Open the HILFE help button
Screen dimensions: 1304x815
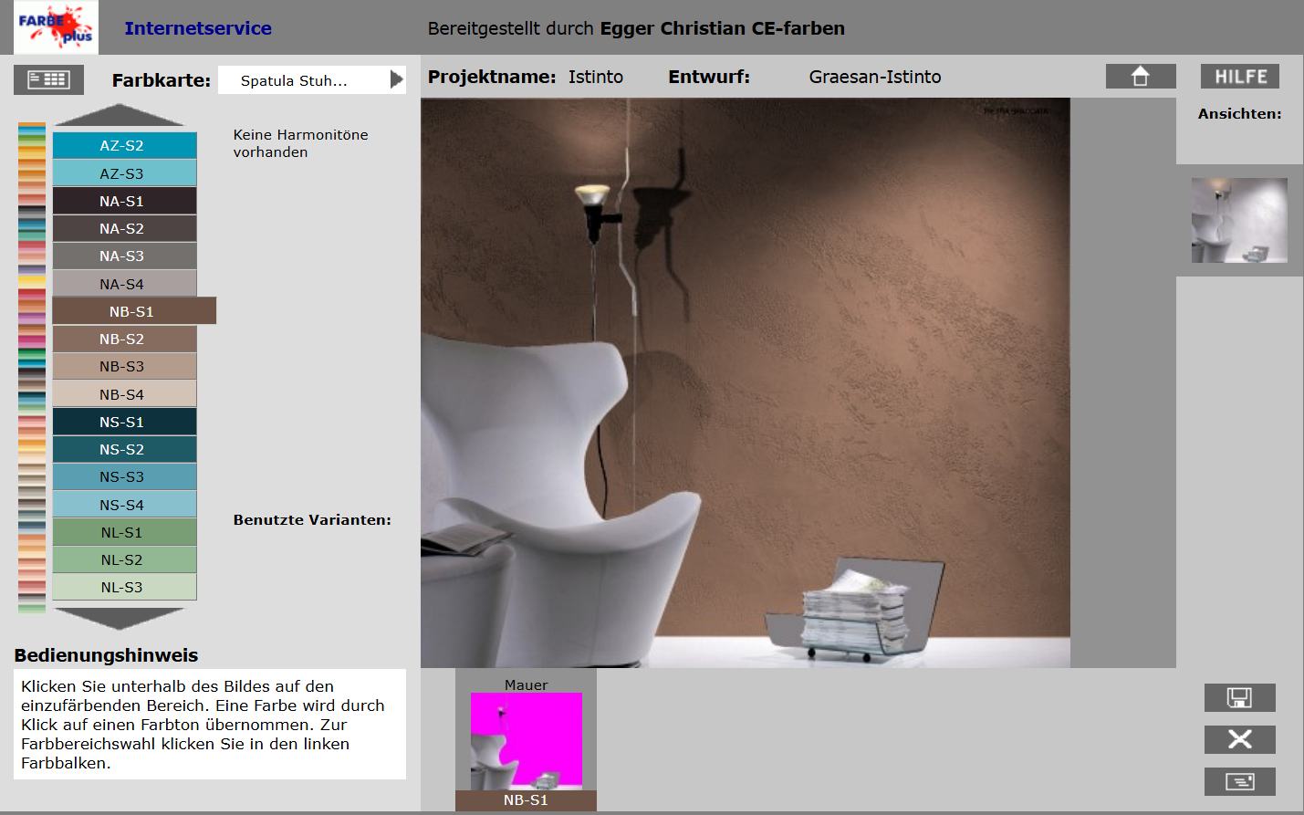[x=1239, y=77]
